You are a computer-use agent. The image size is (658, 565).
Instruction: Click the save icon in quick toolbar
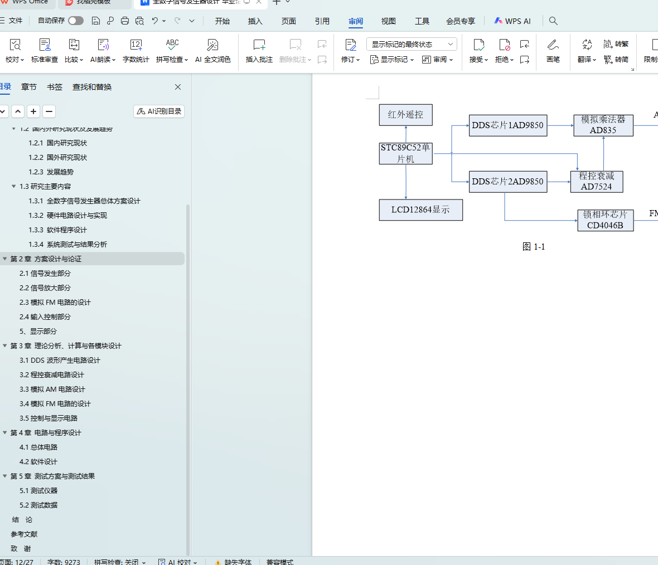click(96, 21)
